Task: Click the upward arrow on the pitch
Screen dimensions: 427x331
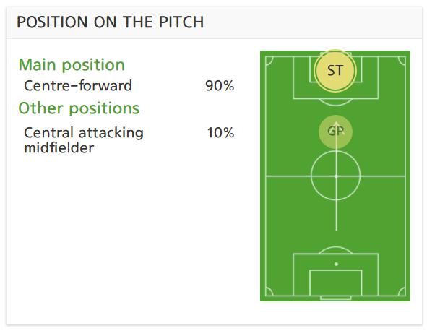Action: coord(336,176)
